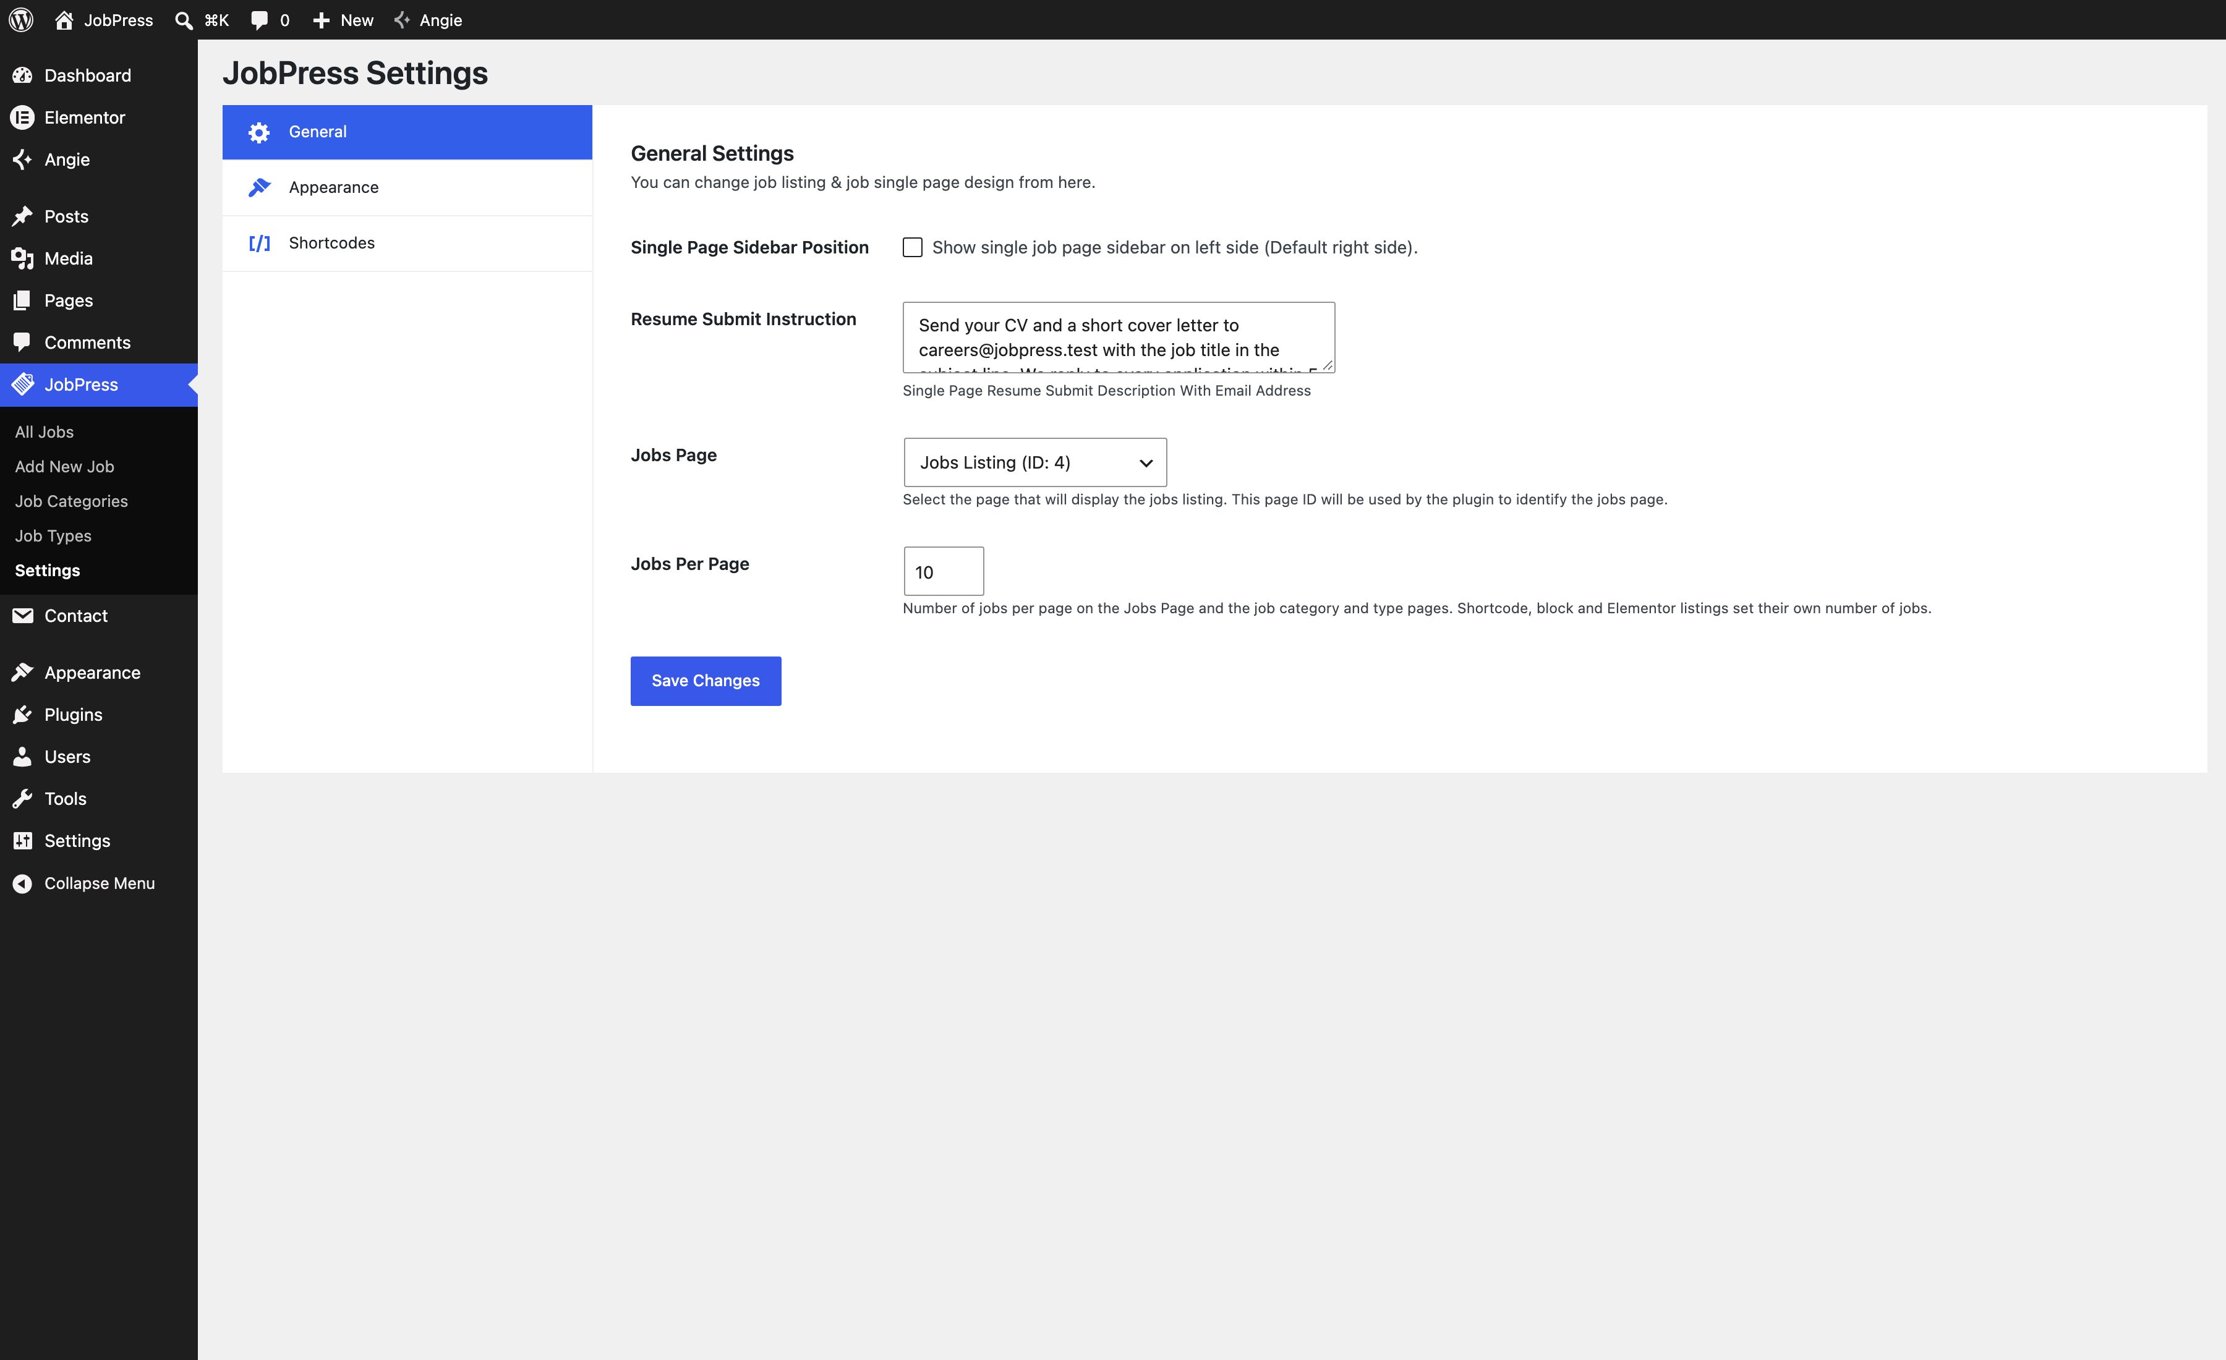Open the JobPress Settings submenu link

(48, 570)
